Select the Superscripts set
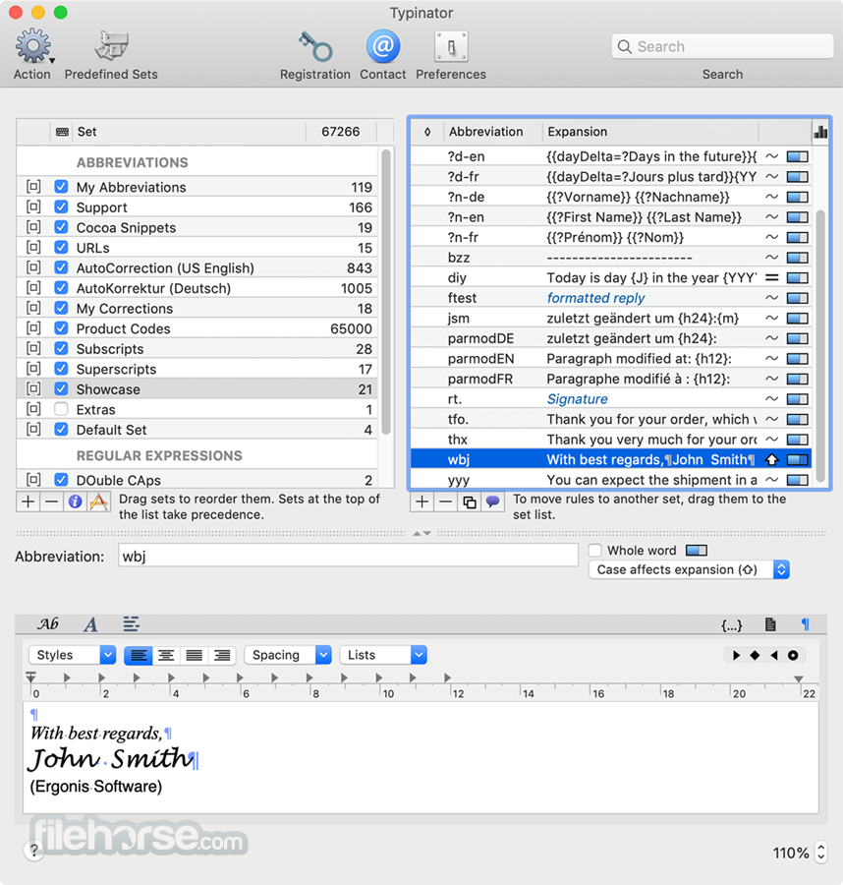This screenshot has height=885, width=843. 197,369
